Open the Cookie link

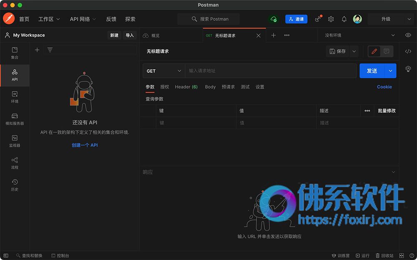coord(384,87)
